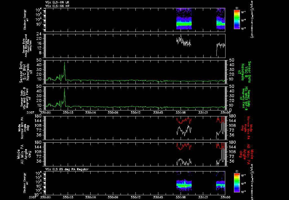
Task: Click 330:06 label below the MAG SAF-B panel
Action: [x=91, y=112]
